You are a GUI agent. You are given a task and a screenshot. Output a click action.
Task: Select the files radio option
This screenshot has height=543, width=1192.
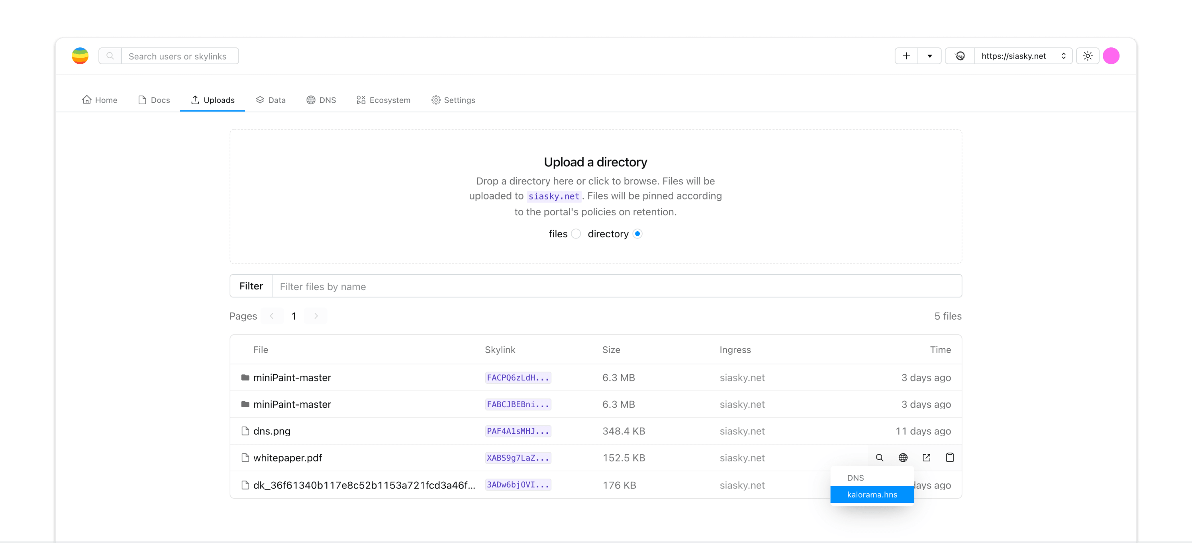pyautogui.click(x=576, y=234)
